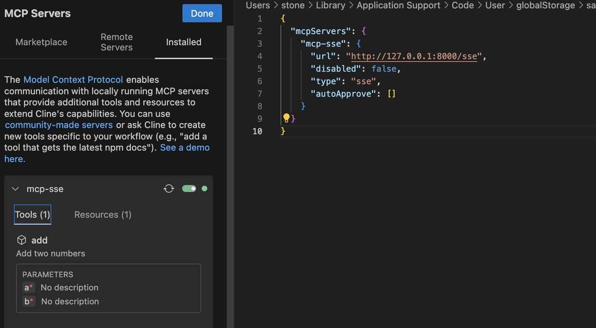Open the globalStorage breadcrumb item
The image size is (596, 328).
click(545, 6)
